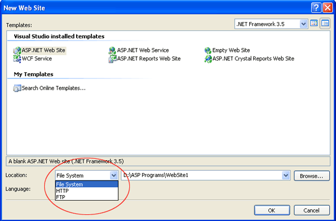Click the Search Online Templates... text
Viewport: 336px width, 221px height.
click(x=54, y=88)
